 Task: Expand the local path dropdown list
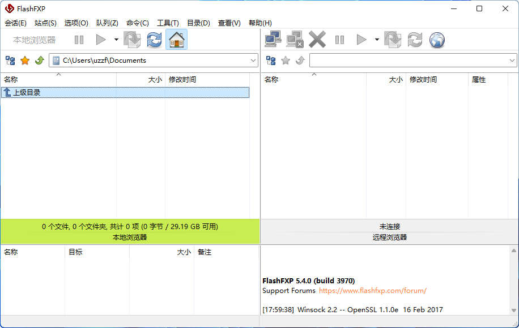253,61
